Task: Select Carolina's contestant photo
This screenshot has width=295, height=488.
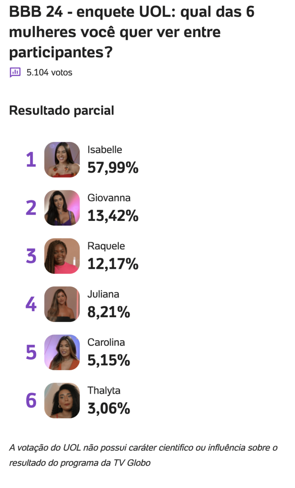Action: click(62, 352)
